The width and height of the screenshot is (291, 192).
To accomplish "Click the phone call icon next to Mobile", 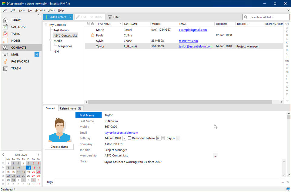I will pyautogui.click(x=216, y=127).
